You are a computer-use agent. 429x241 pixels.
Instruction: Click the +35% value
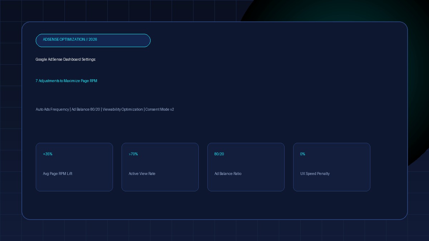click(x=48, y=154)
